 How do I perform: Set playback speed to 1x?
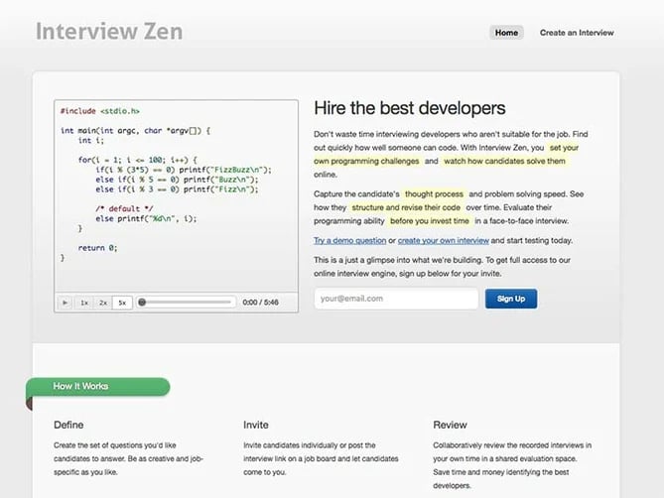[x=84, y=302]
